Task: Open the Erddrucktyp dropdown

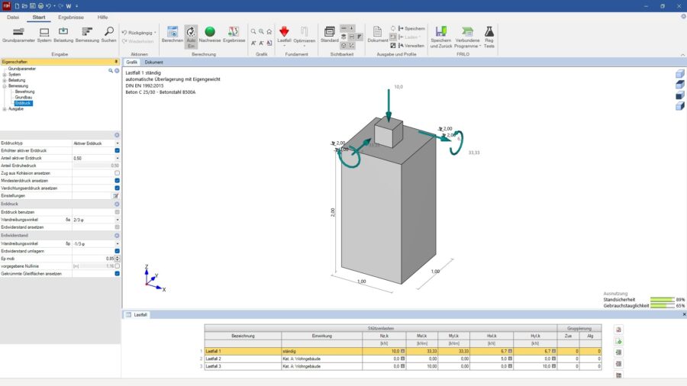Action: tap(117, 143)
